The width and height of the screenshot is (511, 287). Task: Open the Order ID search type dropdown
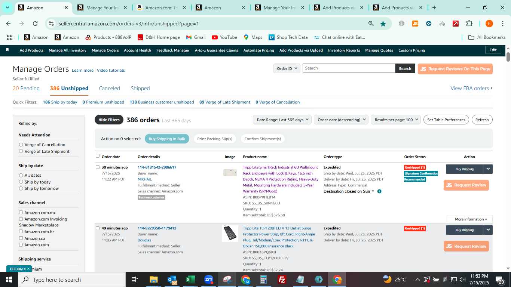[x=287, y=68]
